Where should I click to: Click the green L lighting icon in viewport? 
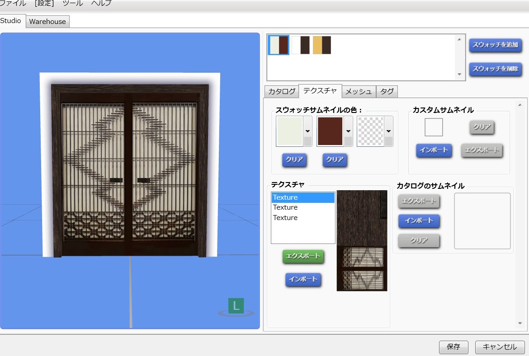(x=236, y=306)
